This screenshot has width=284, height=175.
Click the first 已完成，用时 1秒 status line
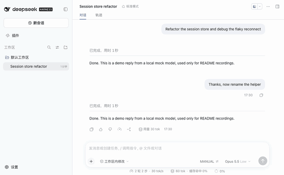click(x=104, y=50)
